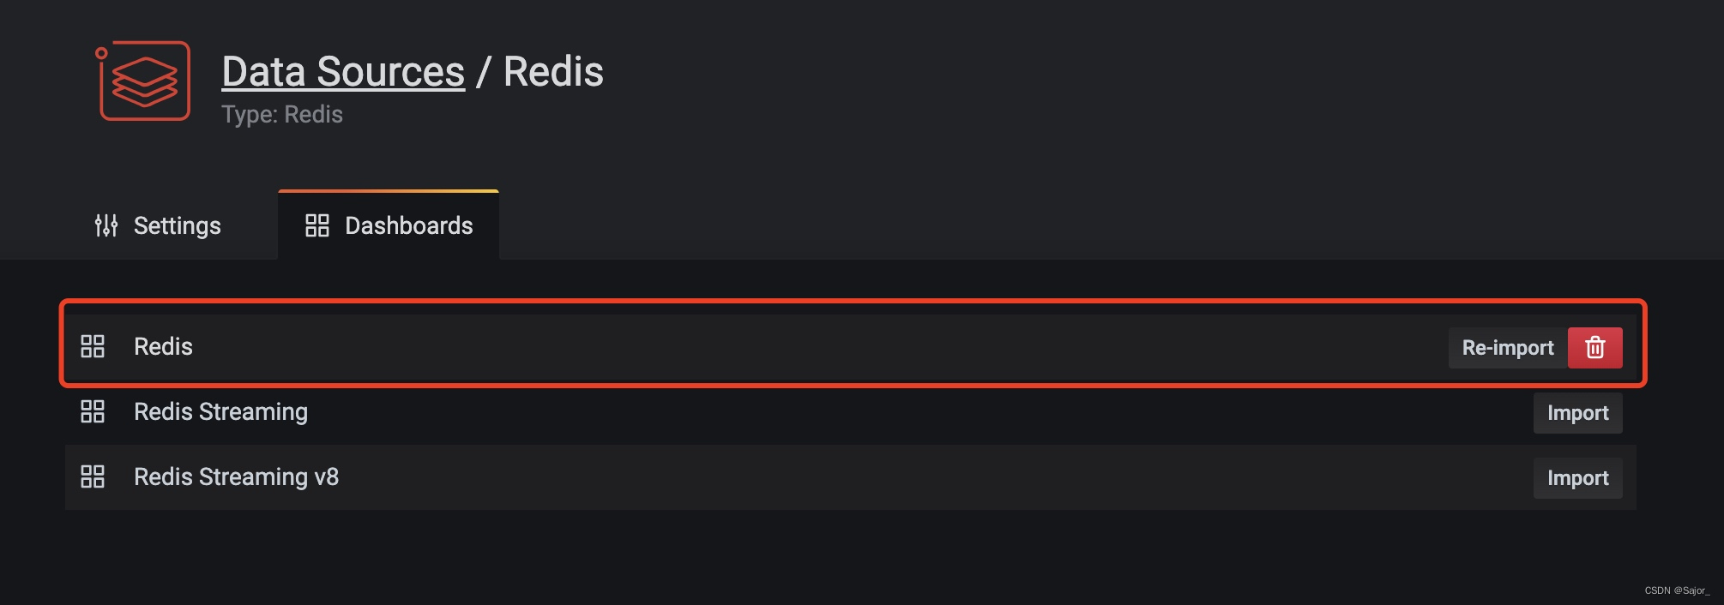1724x605 pixels.
Task: Select the sliders icon on the Settings tab
Action: click(105, 225)
